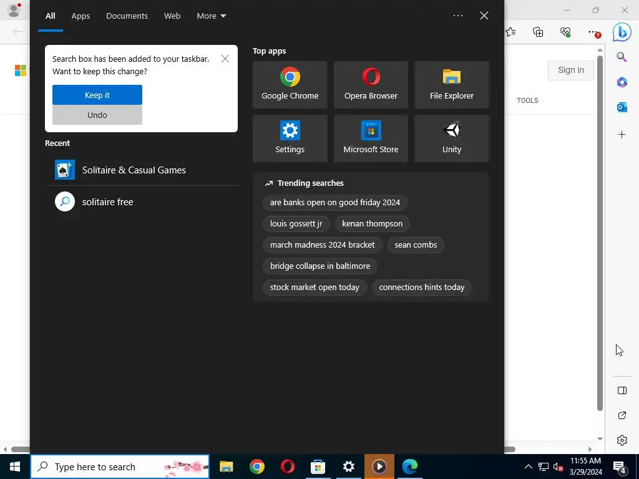Image resolution: width=639 pixels, height=479 pixels.
Task: Select the 'kenan thompson' trending search
Action: point(372,224)
